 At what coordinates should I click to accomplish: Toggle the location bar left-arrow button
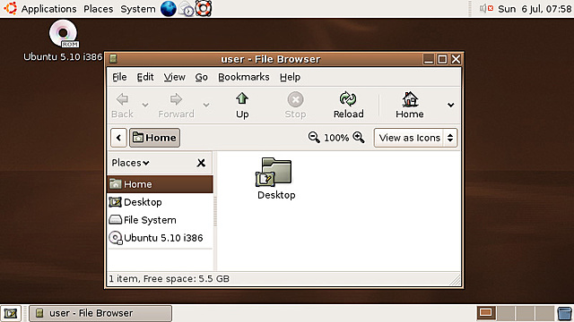[118, 138]
